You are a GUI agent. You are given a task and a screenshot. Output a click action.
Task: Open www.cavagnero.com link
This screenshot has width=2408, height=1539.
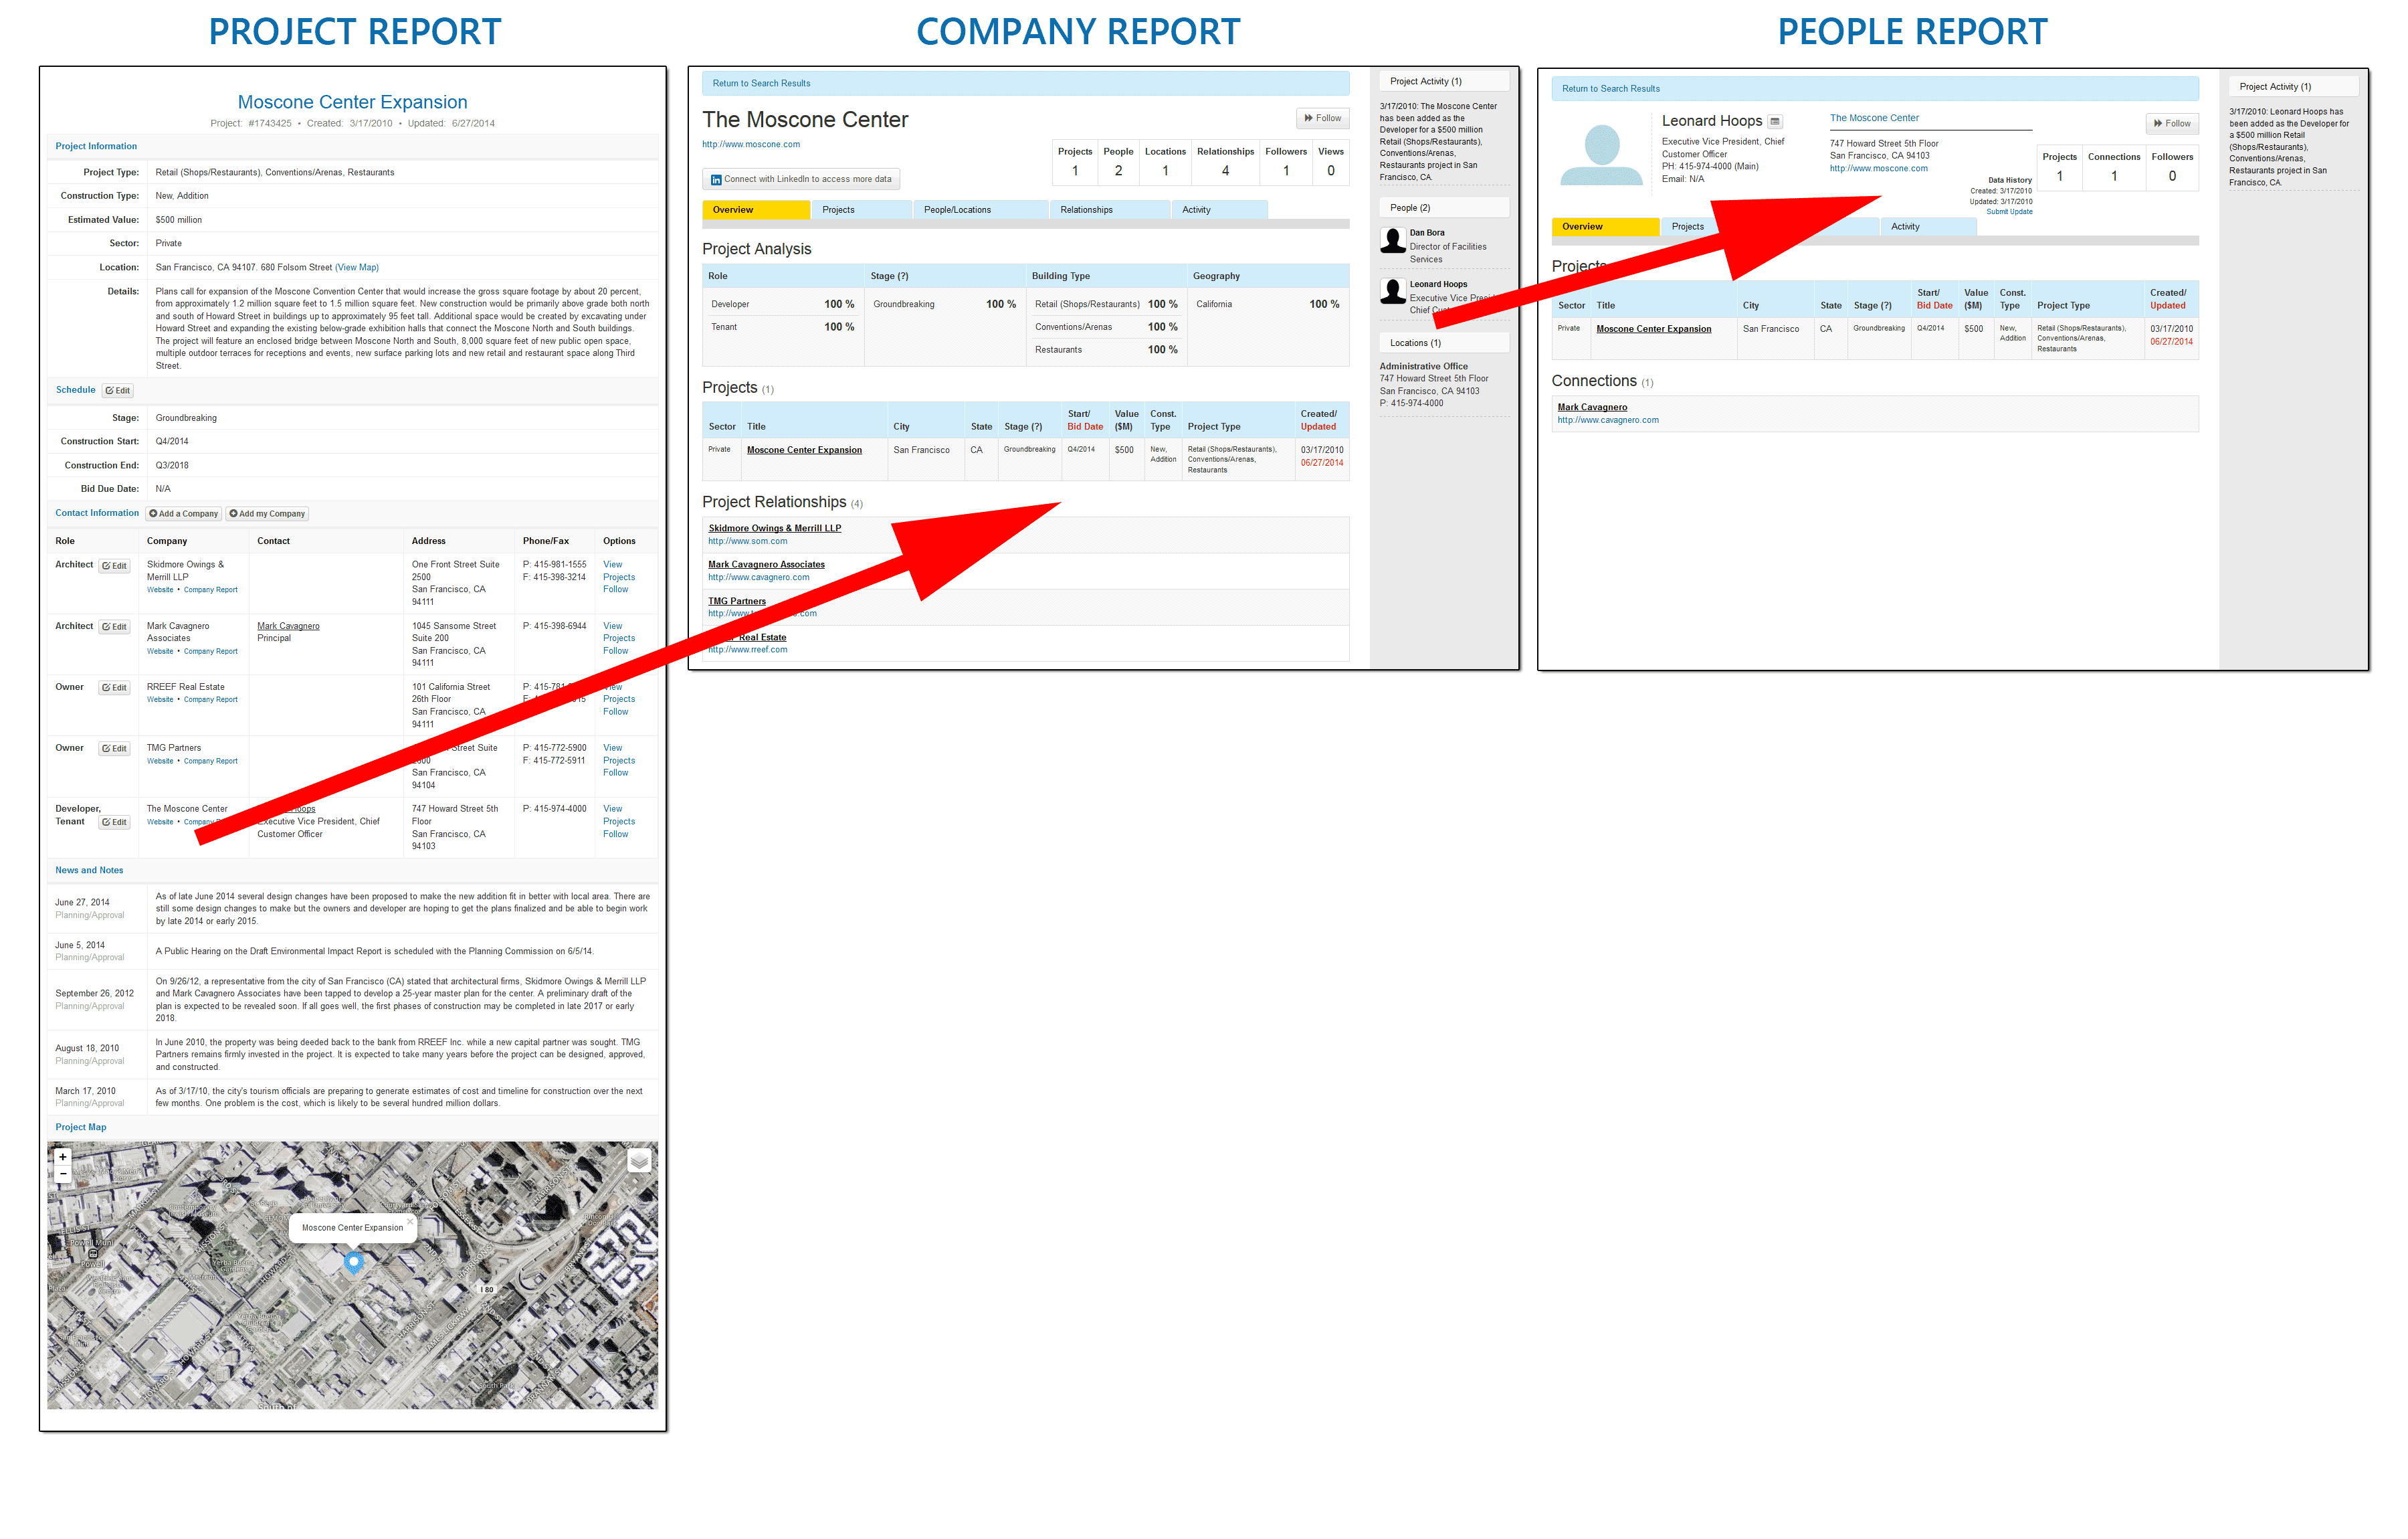point(1608,420)
